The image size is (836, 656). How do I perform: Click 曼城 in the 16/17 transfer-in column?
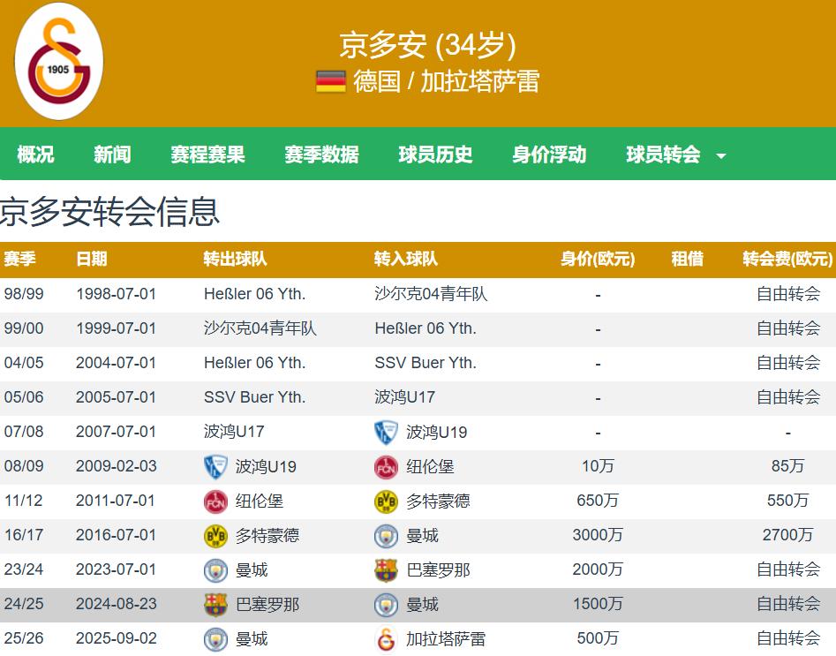coord(422,535)
